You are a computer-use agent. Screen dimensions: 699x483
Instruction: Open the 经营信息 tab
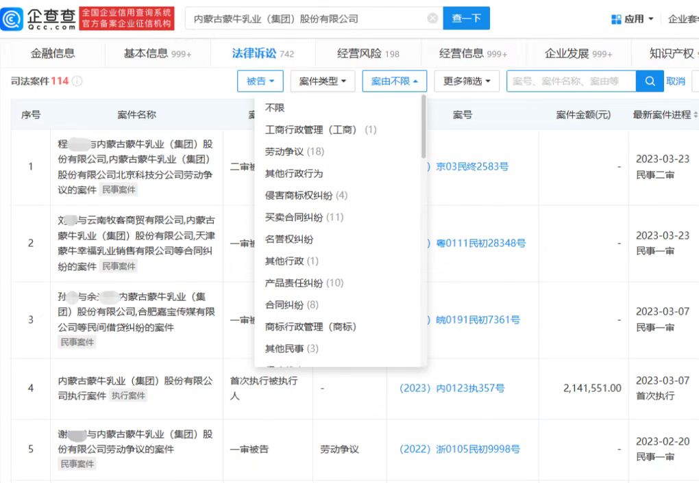click(473, 53)
